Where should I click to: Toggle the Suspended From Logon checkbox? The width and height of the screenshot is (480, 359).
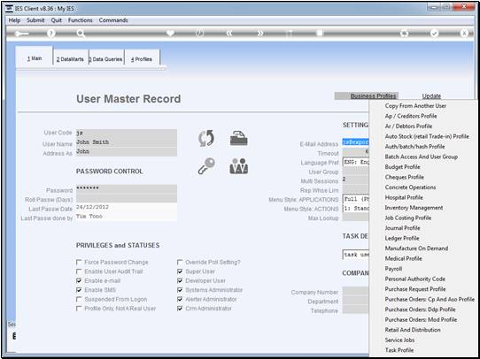(79, 299)
